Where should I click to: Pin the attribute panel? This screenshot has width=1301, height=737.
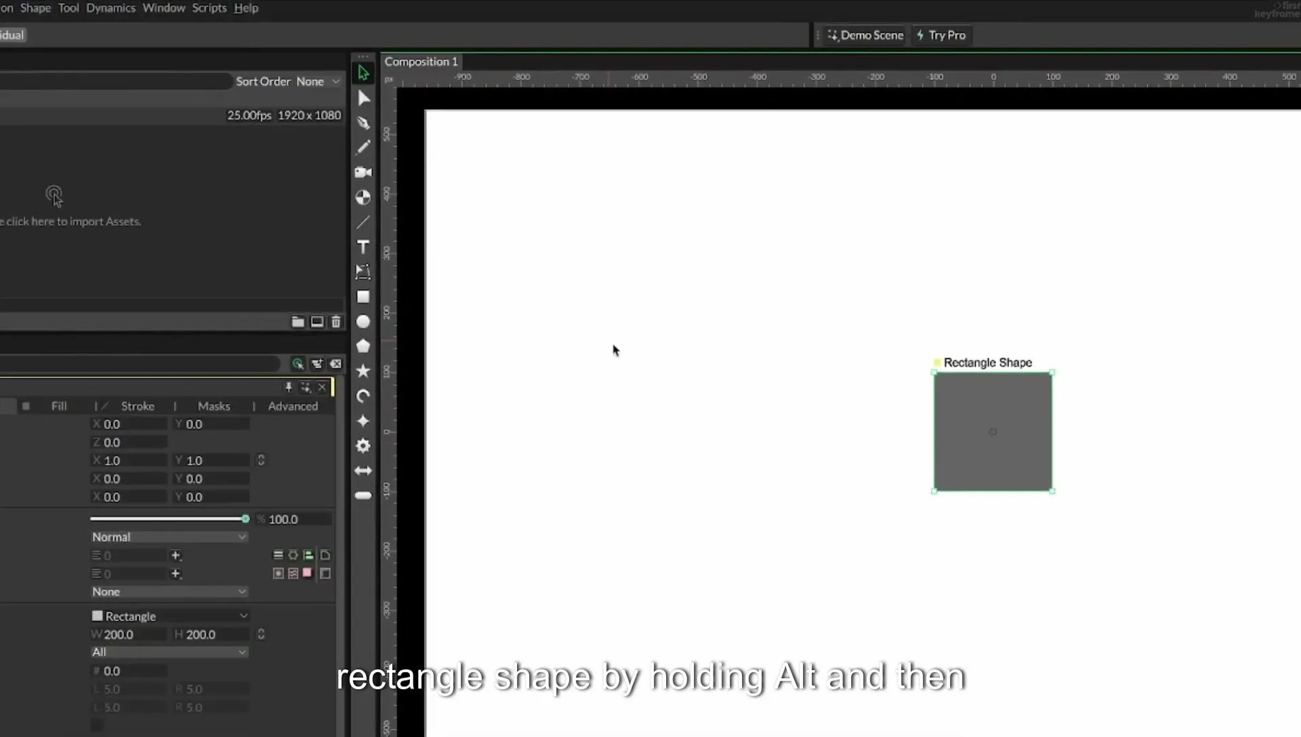[x=289, y=387]
